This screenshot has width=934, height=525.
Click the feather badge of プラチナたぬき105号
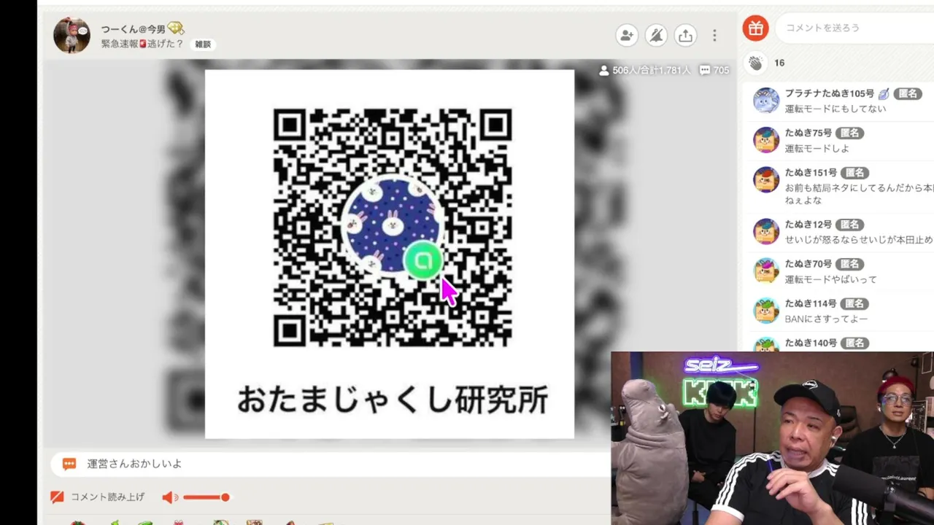click(x=884, y=94)
